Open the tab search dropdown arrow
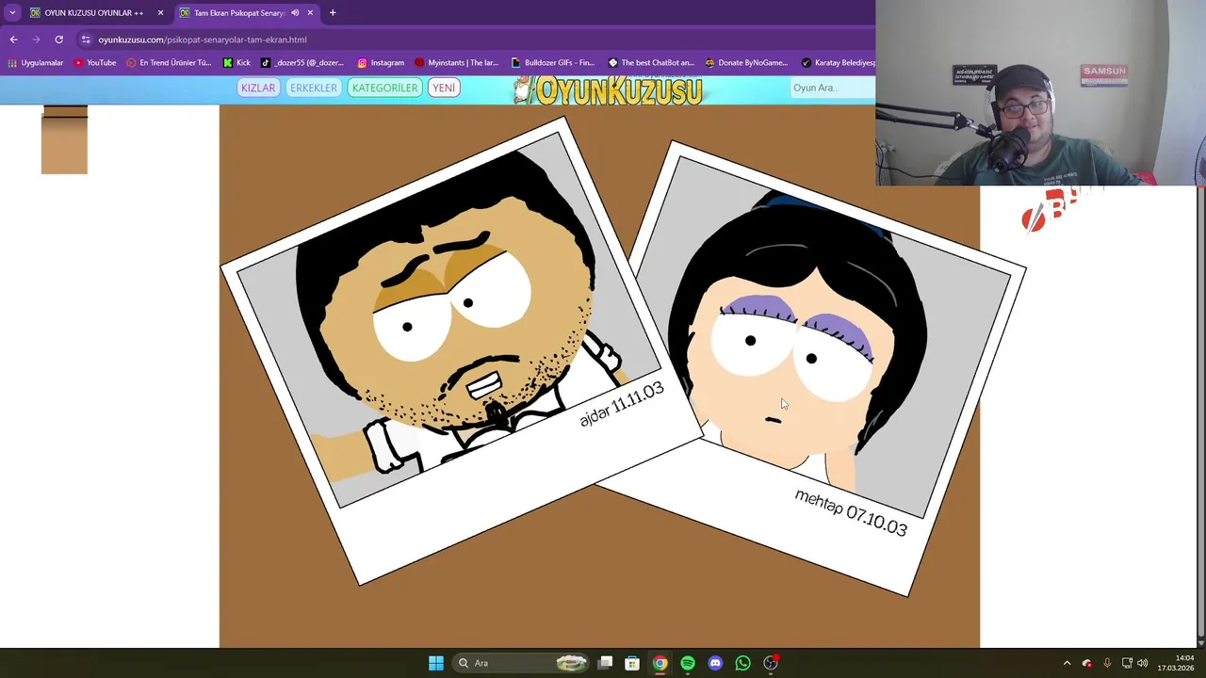 [x=12, y=12]
